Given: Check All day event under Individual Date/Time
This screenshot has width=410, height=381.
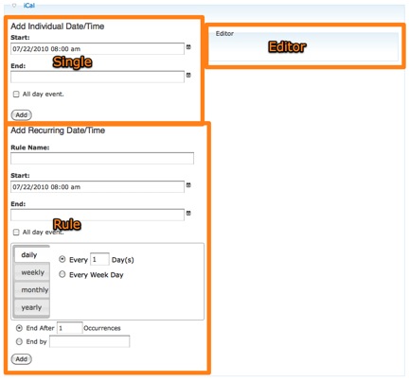Looking at the screenshot, I should coord(16,95).
